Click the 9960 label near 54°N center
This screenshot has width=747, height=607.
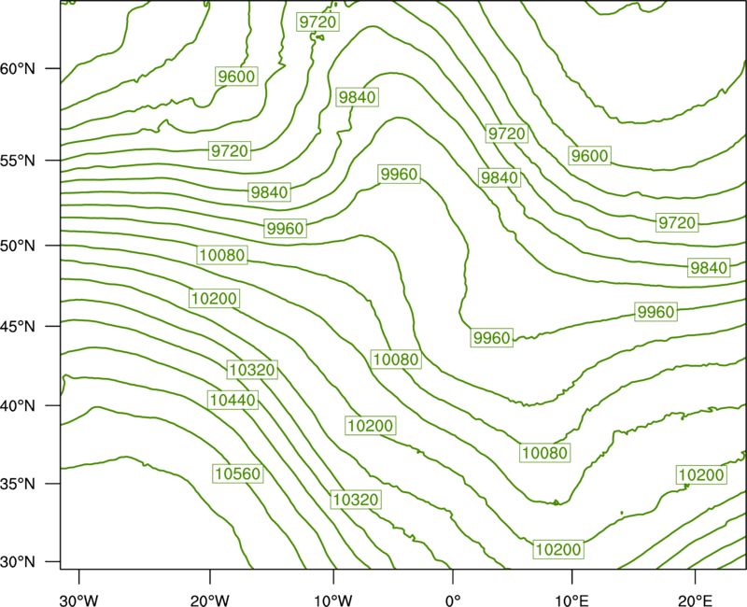click(x=400, y=174)
